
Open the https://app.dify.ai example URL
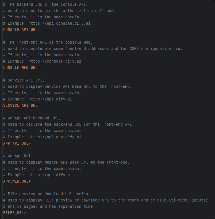50,175
